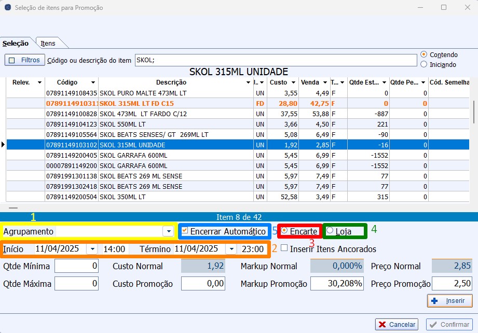
Task: Maximize the promotion selection window
Action: [x=444, y=7]
